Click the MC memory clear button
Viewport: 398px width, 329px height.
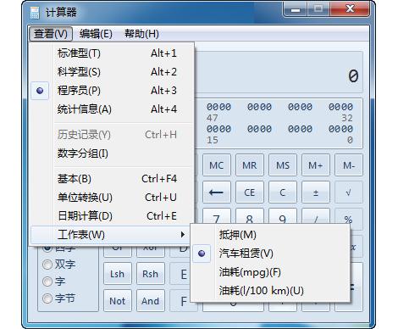click(217, 165)
